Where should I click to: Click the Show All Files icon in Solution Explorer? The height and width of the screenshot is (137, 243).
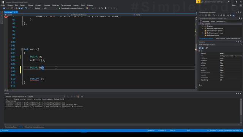click(x=224, y=15)
